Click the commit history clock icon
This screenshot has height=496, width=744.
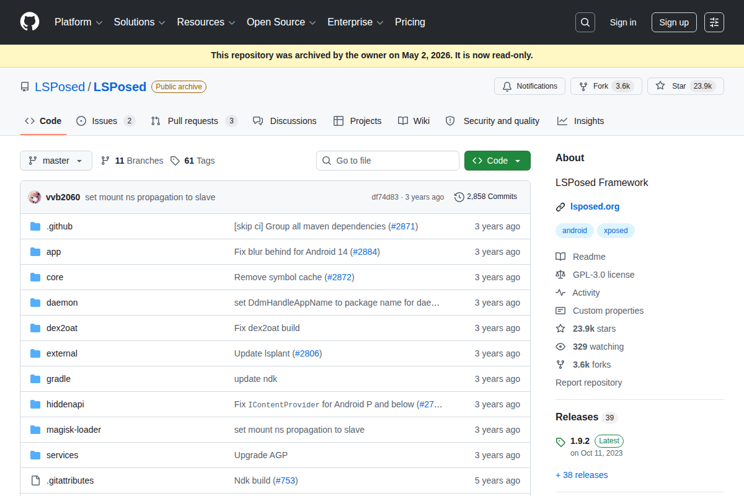tap(459, 197)
